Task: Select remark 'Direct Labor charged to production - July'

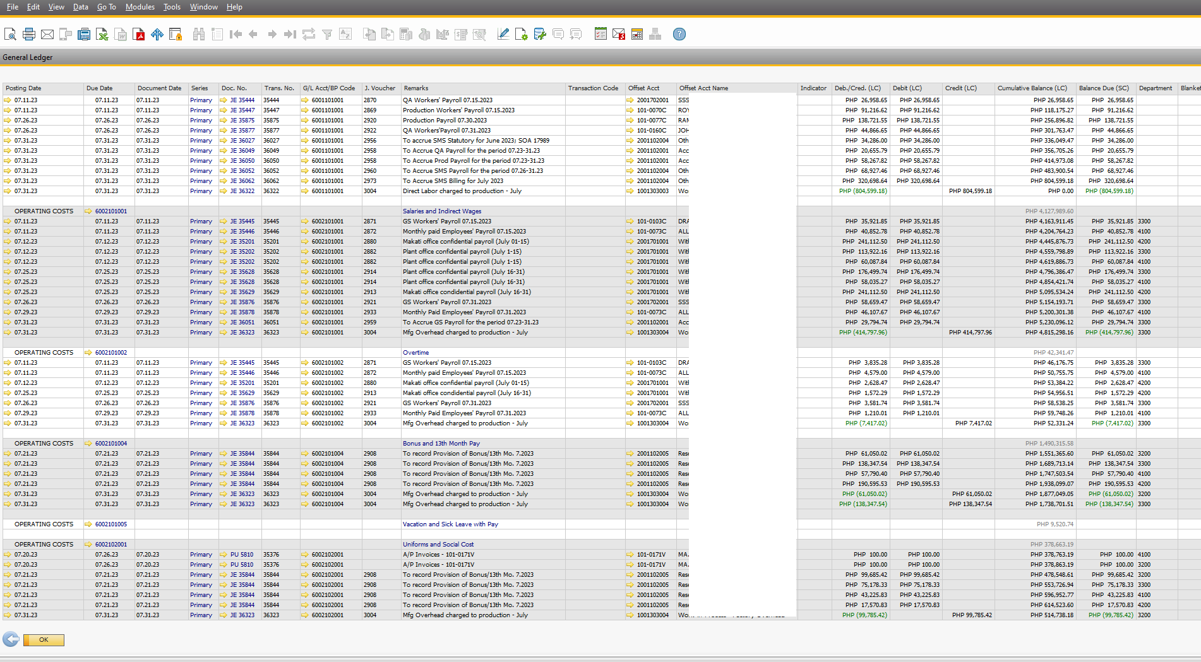Action: tap(462, 191)
